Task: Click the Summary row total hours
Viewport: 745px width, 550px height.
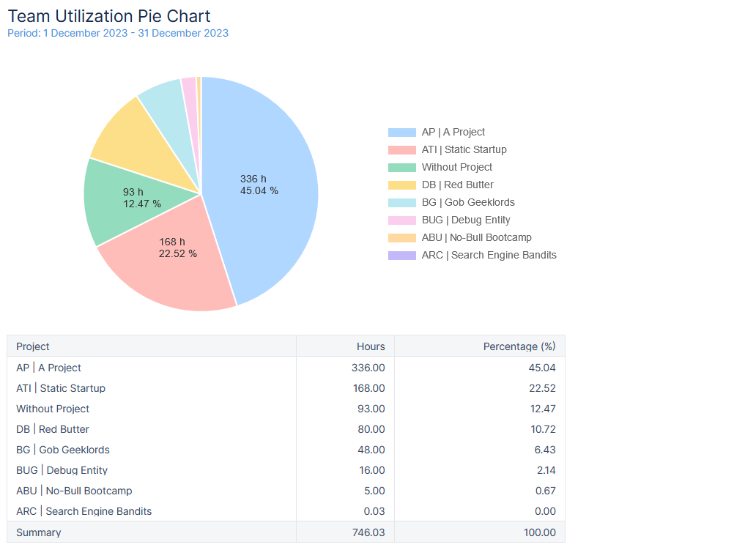Action: [368, 532]
